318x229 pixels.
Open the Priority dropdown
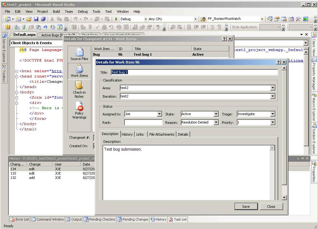point(273,122)
